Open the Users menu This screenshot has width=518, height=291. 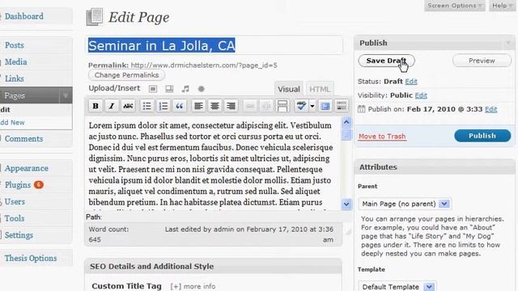[x=15, y=201]
